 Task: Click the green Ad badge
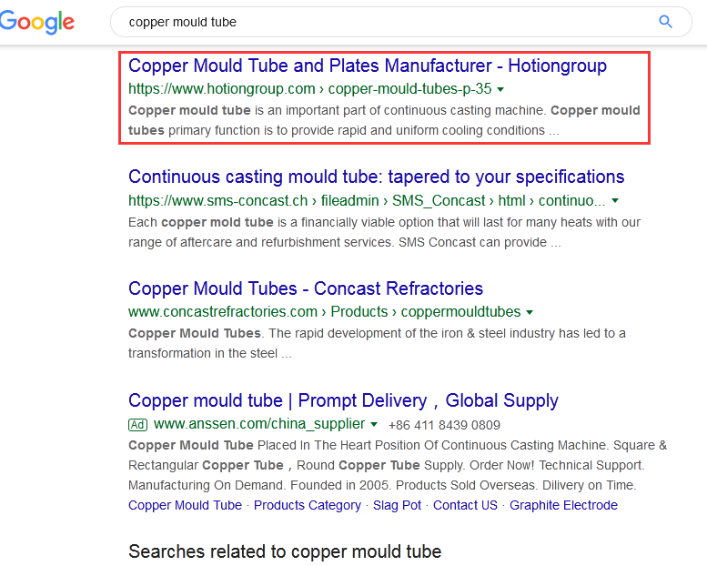point(138,425)
